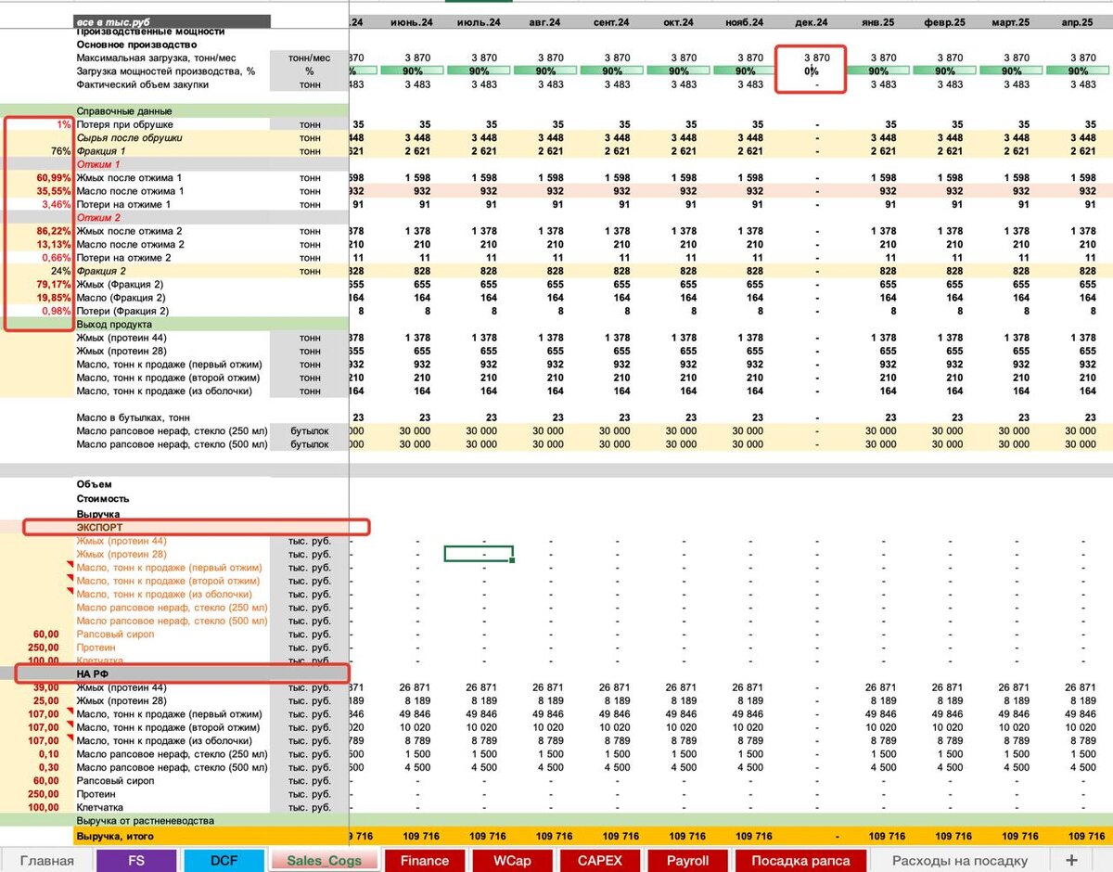The height and width of the screenshot is (872, 1113).
Task: Select the 'Потеря при обрушке' row label
Action: coord(124,124)
